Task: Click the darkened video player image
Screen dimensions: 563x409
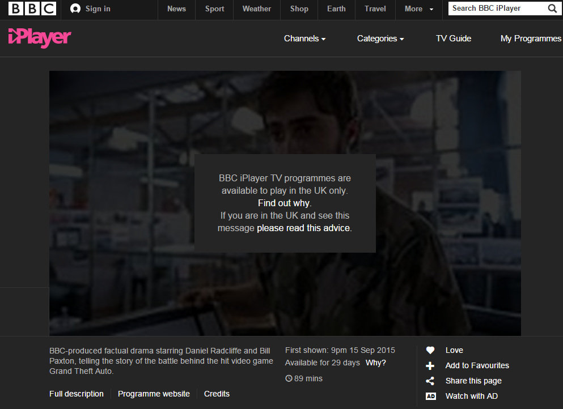Action: [285, 203]
